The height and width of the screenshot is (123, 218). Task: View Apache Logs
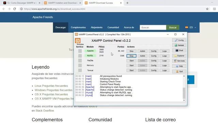pyautogui.click(x=165, y=51)
